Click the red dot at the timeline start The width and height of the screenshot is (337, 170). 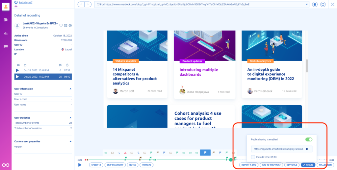pyautogui.click(x=86, y=160)
